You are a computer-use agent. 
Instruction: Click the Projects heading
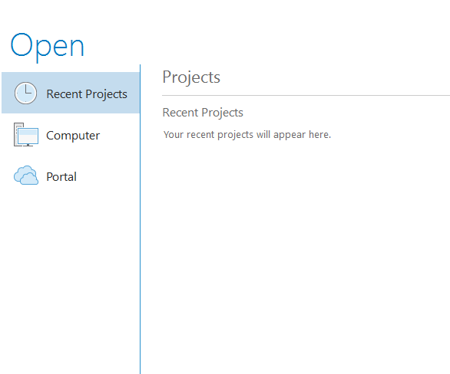coord(191,77)
